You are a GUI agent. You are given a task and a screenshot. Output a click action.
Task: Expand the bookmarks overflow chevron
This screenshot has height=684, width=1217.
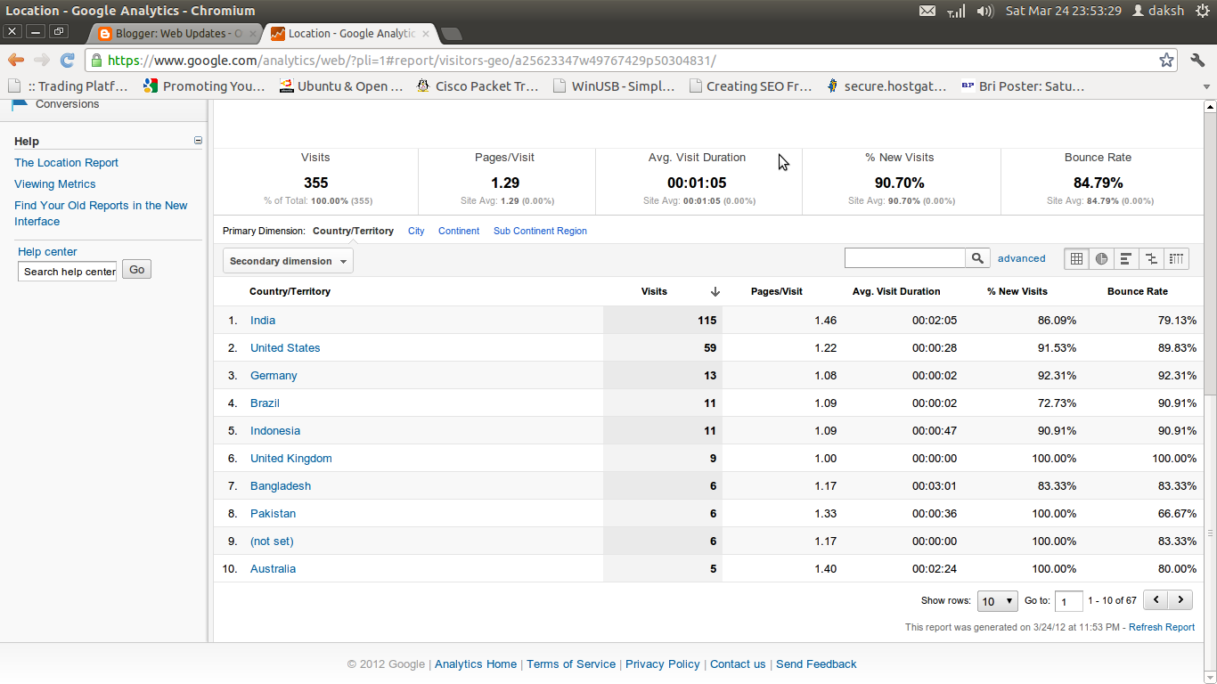[1205, 86]
